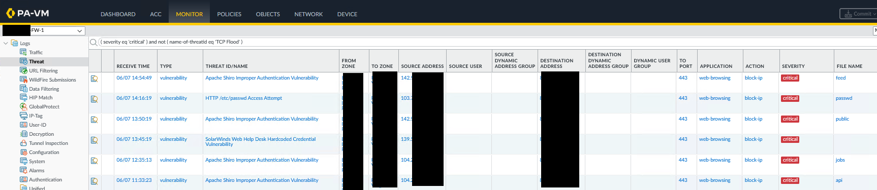Image resolution: width=877 pixels, height=190 pixels.
Task: Select the MONITOR tab
Action: tap(189, 14)
